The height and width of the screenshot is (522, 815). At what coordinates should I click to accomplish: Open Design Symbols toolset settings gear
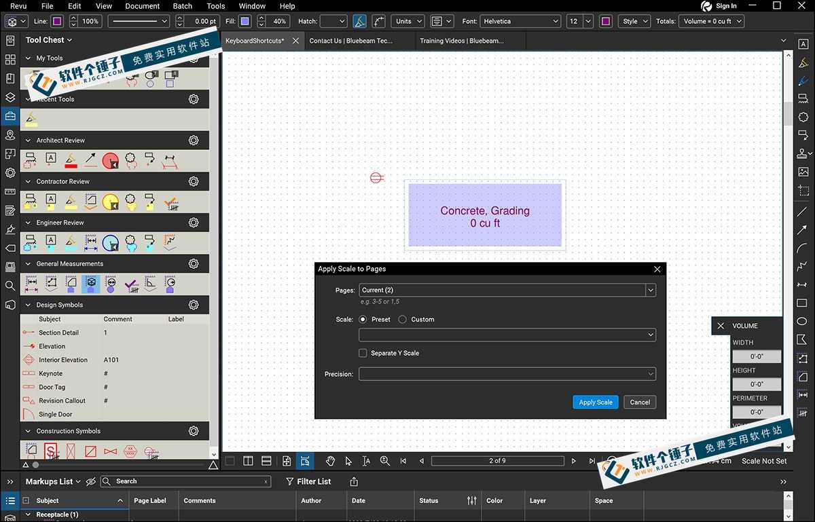click(x=194, y=305)
